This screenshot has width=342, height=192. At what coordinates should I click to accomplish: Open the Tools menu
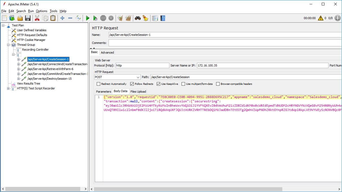pos(53,11)
